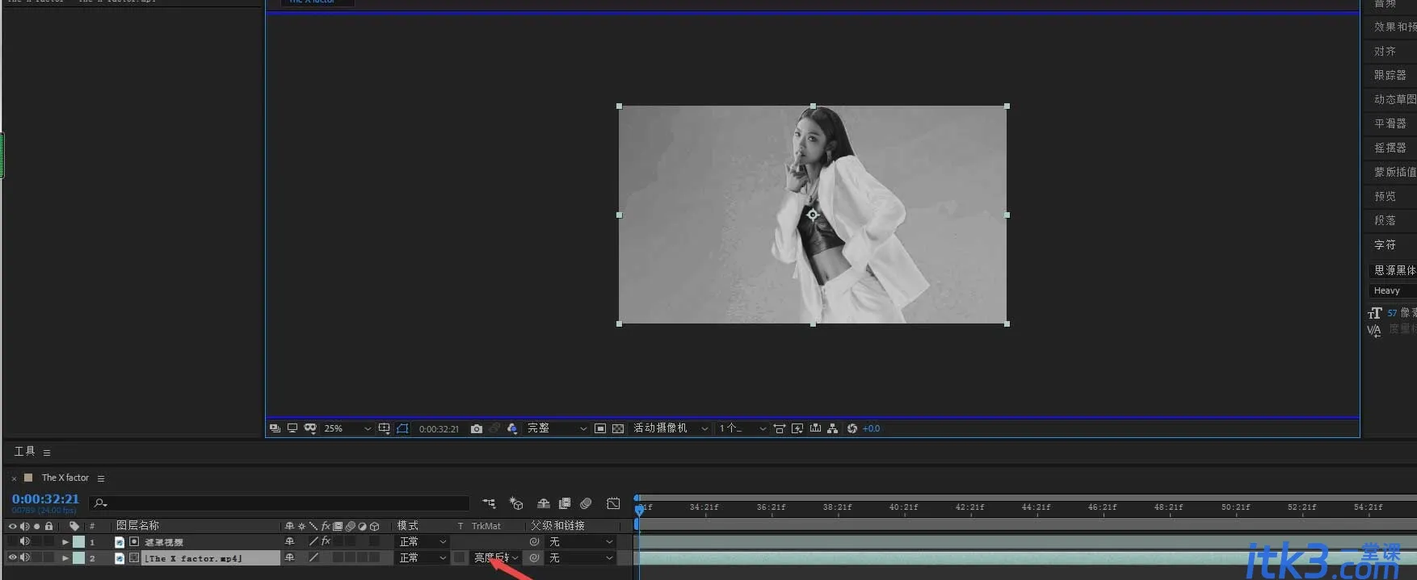The height and width of the screenshot is (580, 1417).
Task: Click the 父级和链接 column header
Action: (557, 525)
